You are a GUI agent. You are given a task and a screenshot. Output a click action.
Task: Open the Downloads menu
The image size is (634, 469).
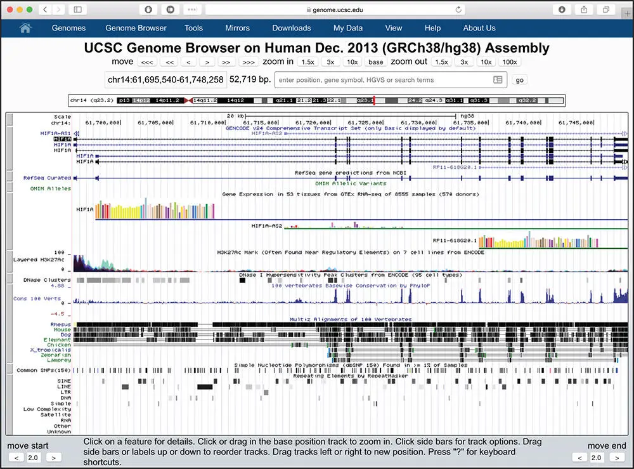coord(292,28)
